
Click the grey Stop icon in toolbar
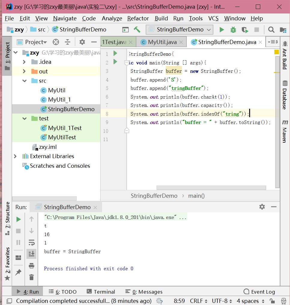[x=257, y=30]
